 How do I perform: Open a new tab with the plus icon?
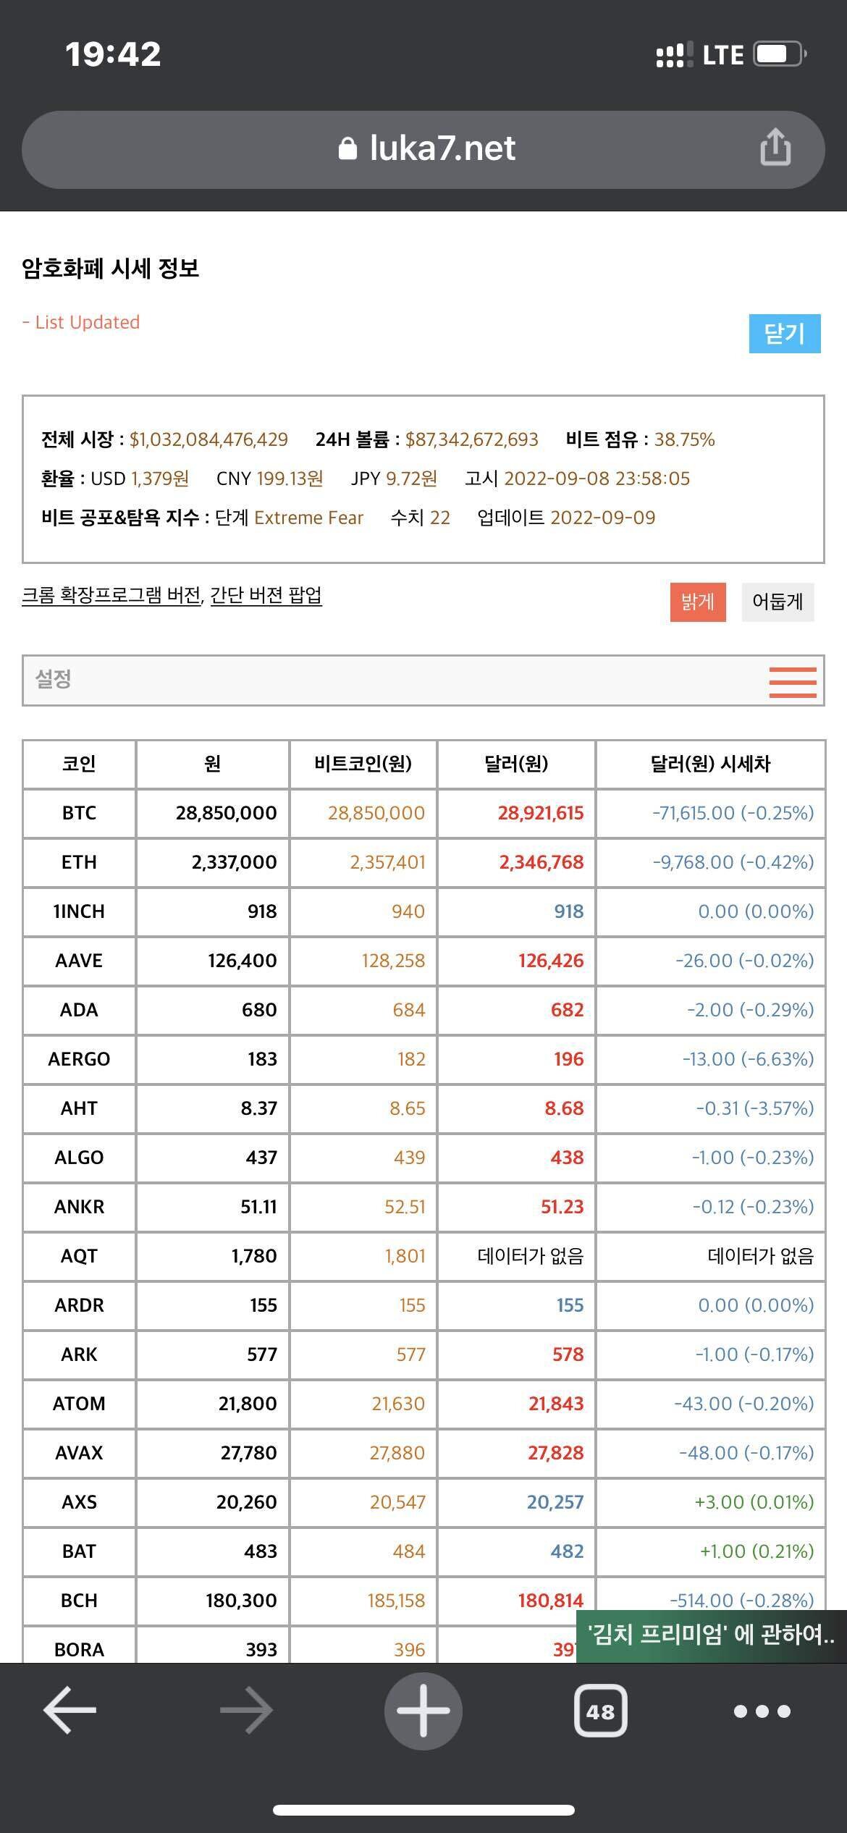423,1710
